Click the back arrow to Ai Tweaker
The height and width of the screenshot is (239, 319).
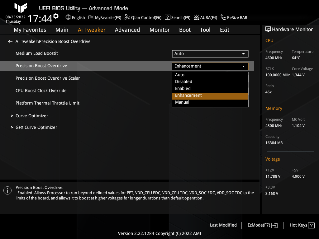[x=10, y=42]
